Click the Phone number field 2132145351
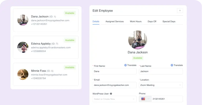This screenshot has width=202, height=105. coord(167,99)
